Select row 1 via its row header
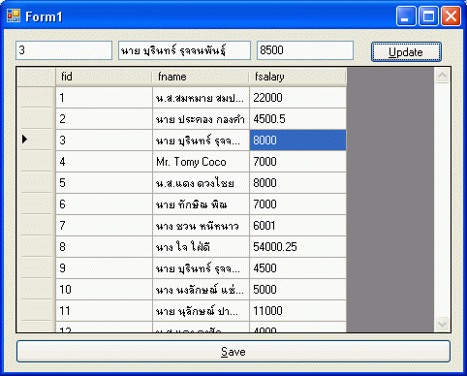 click(36, 98)
